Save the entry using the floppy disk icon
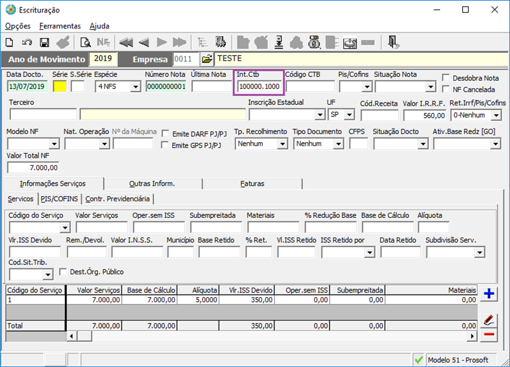This screenshot has height=367, width=510. pos(44,42)
